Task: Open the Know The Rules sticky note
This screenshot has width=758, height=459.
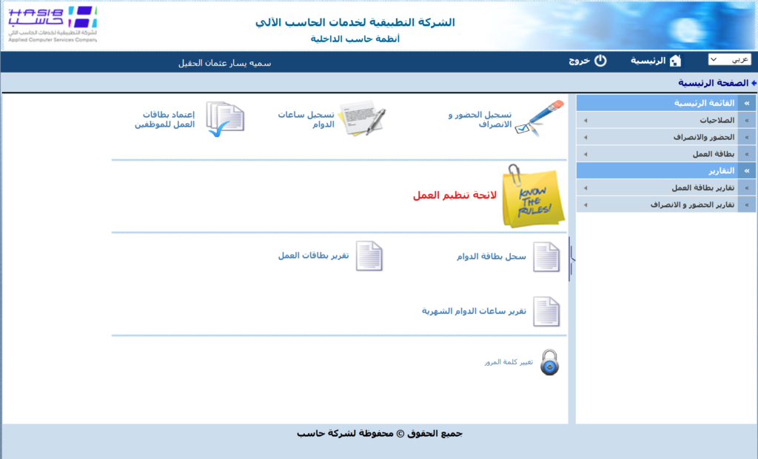Action: [x=532, y=196]
